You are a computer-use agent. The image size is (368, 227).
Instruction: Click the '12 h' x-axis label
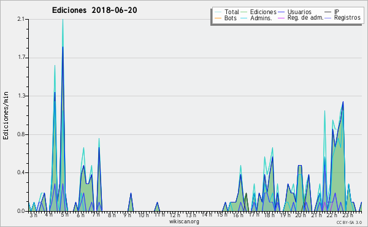point(175,215)
